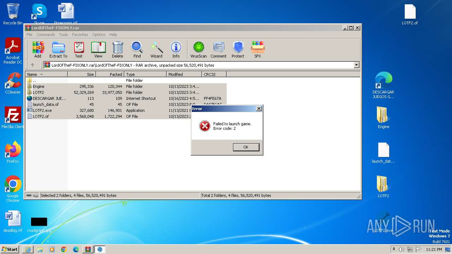Click the volume tray icon
The image size is (452, 254).
click(x=402, y=249)
